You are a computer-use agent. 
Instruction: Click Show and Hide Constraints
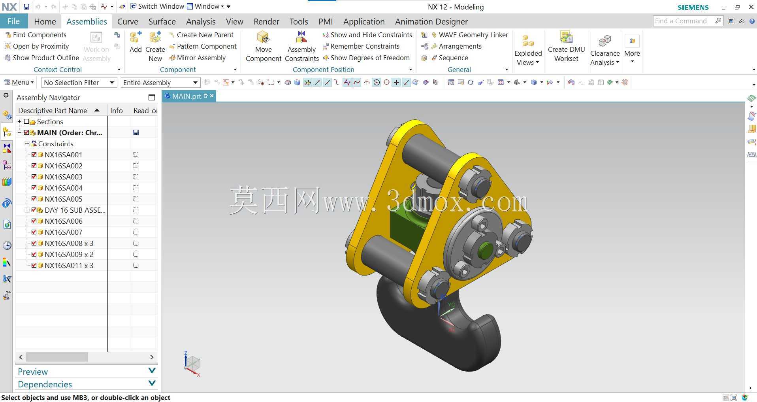tap(367, 35)
